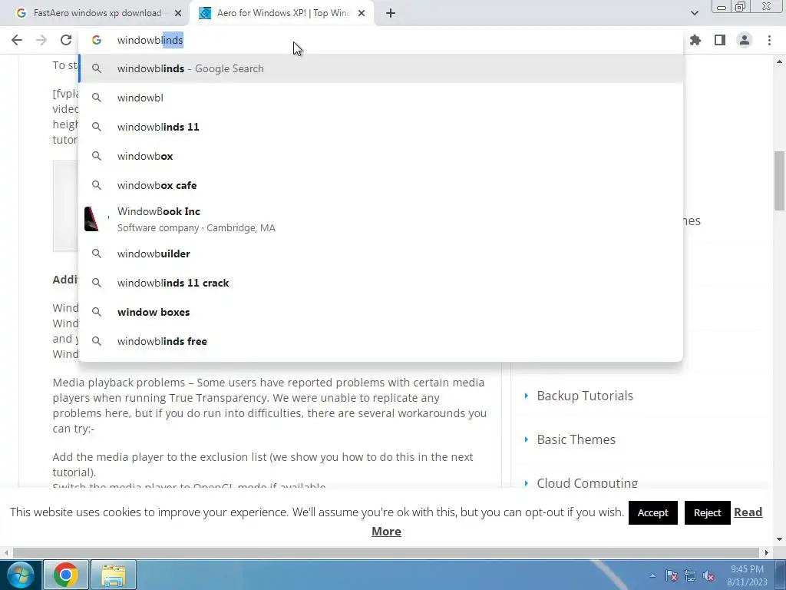
Task: Click the page scroll-up arrow
Action: (x=779, y=61)
